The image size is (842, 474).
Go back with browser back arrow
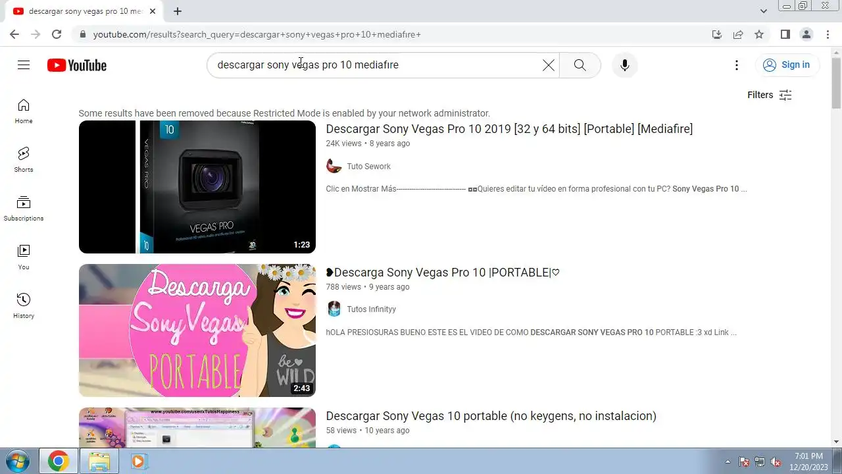pyautogui.click(x=14, y=34)
